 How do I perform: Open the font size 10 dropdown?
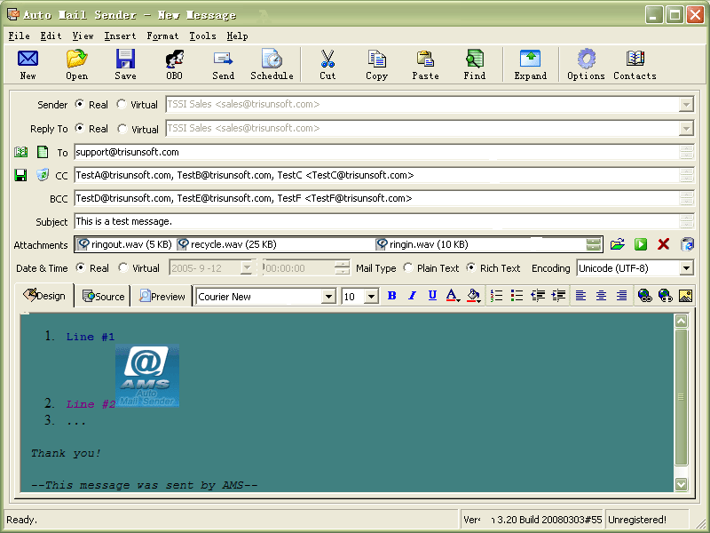[371, 297]
